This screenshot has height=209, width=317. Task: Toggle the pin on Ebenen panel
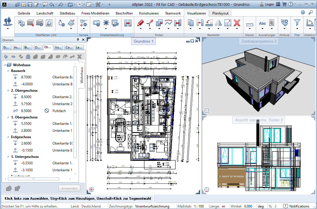(78, 40)
